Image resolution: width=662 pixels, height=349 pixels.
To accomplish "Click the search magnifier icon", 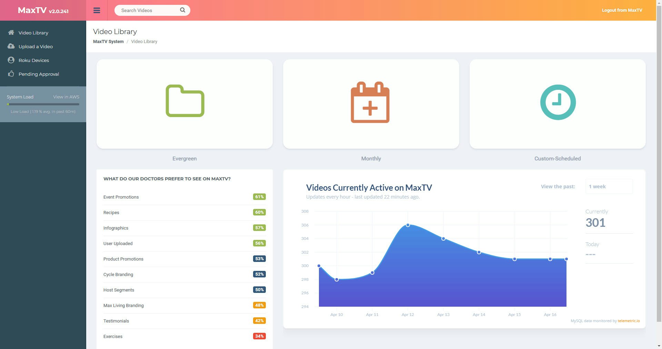I will (x=182, y=10).
